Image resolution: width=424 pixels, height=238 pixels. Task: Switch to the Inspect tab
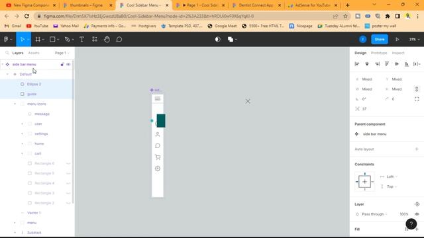[x=398, y=53]
